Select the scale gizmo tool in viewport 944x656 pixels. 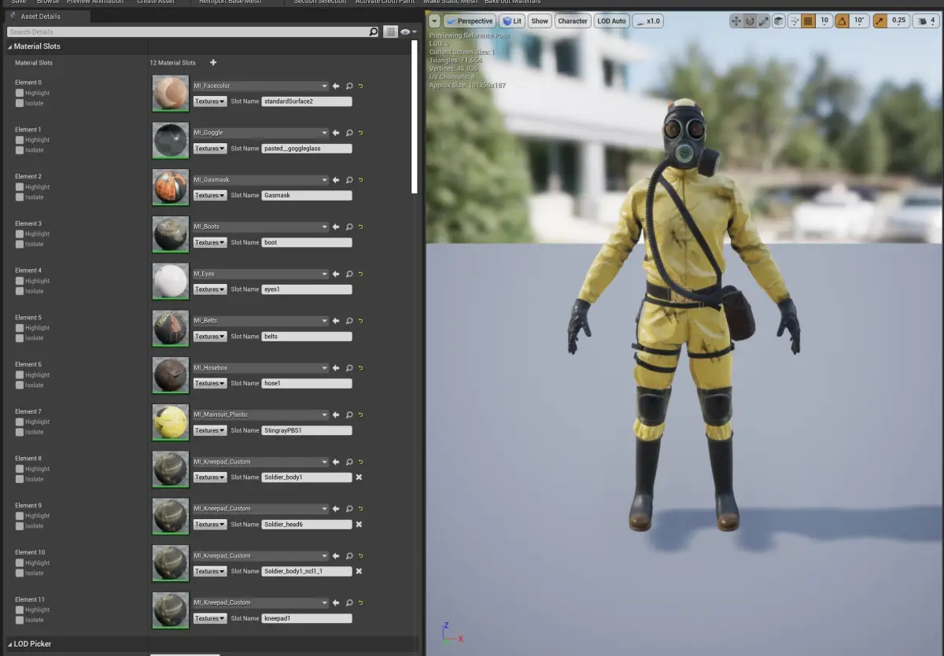click(763, 21)
